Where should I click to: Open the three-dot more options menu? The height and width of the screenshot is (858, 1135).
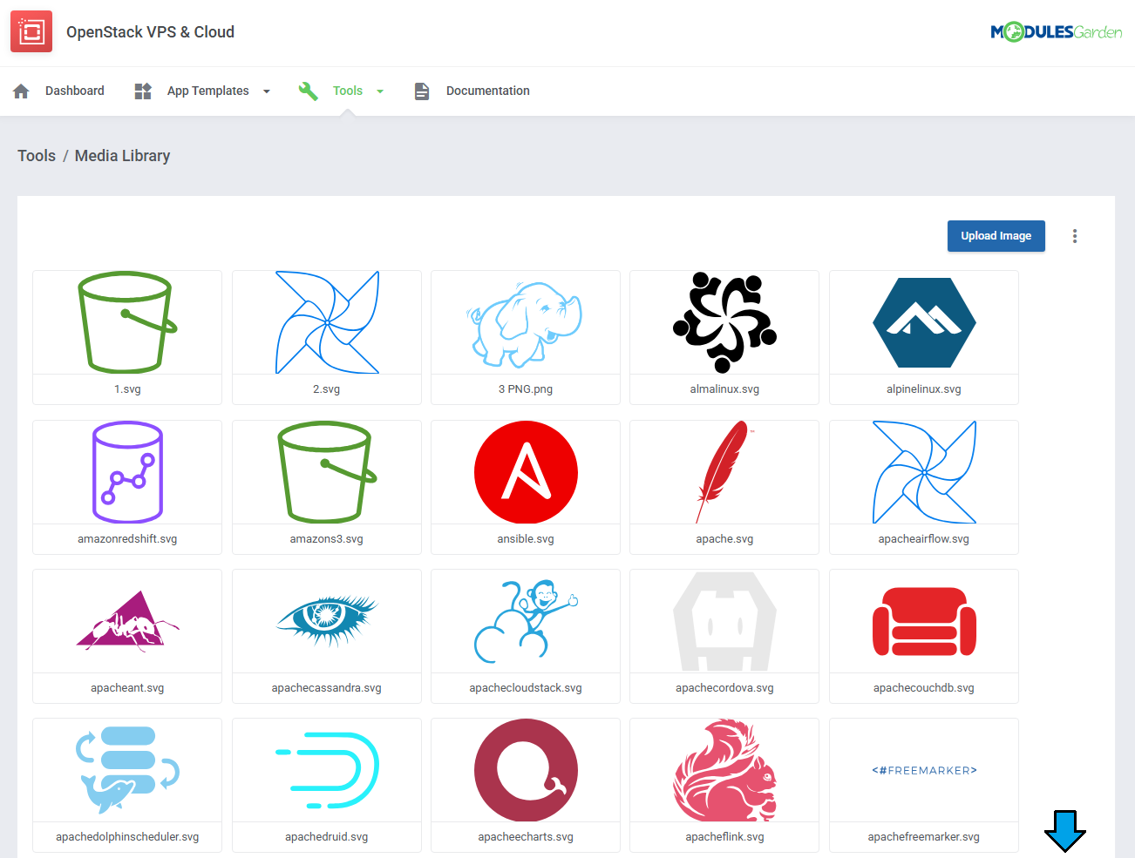coord(1075,236)
